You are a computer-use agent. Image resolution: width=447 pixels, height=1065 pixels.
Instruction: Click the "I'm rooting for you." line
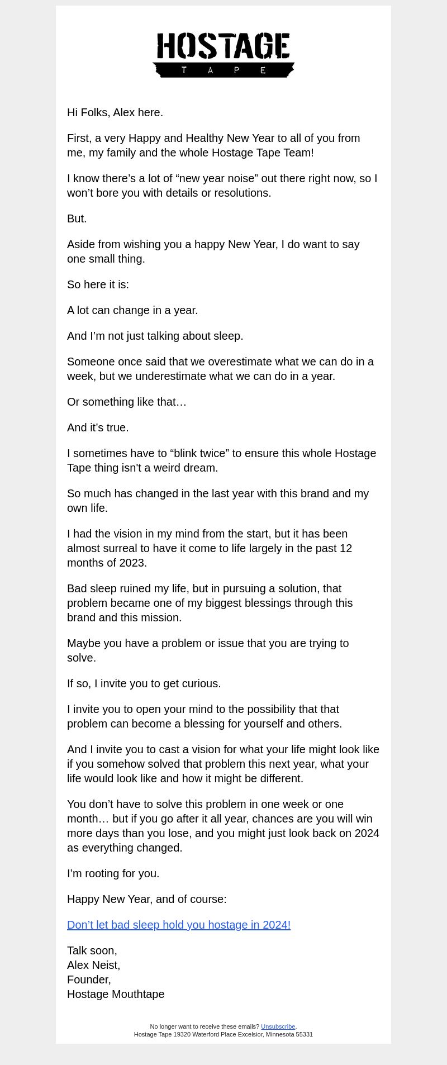coord(113,873)
